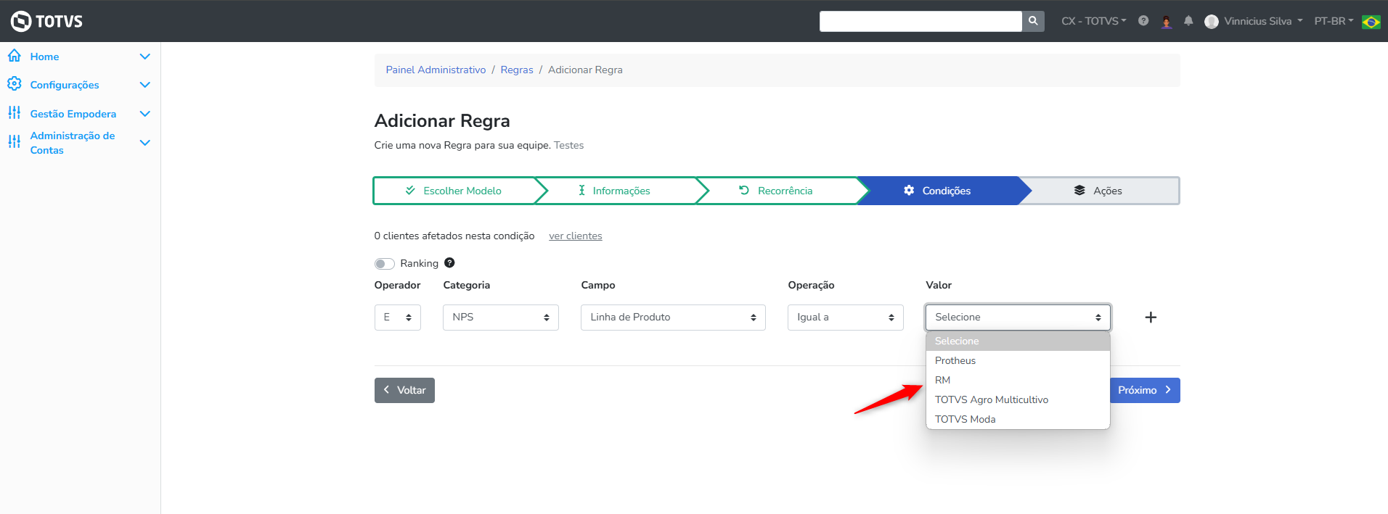The image size is (1388, 514).
Task: Open the Campo dropdown Linha de Produto
Action: 673,318
